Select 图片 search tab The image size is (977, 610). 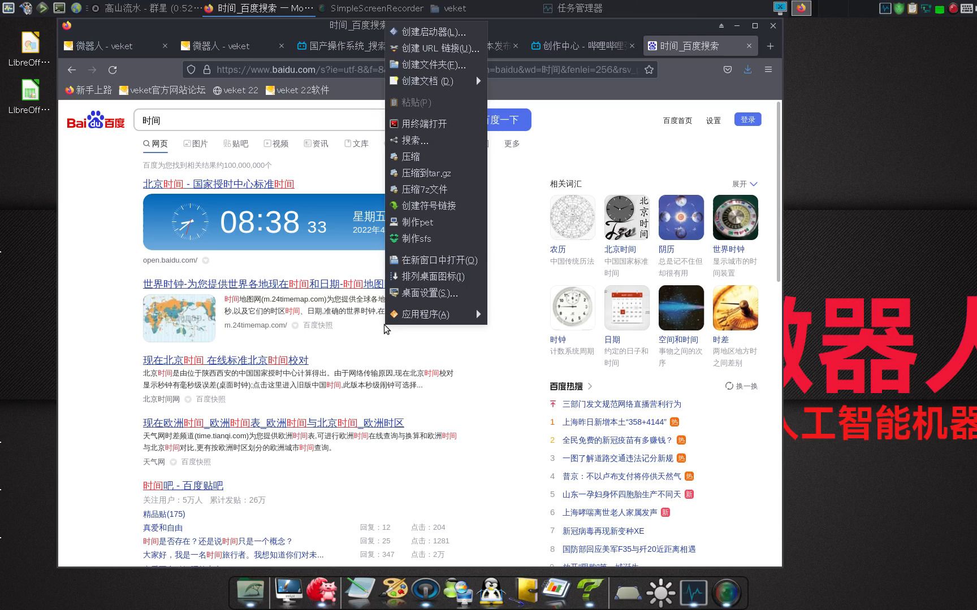(x=196, y=144)
